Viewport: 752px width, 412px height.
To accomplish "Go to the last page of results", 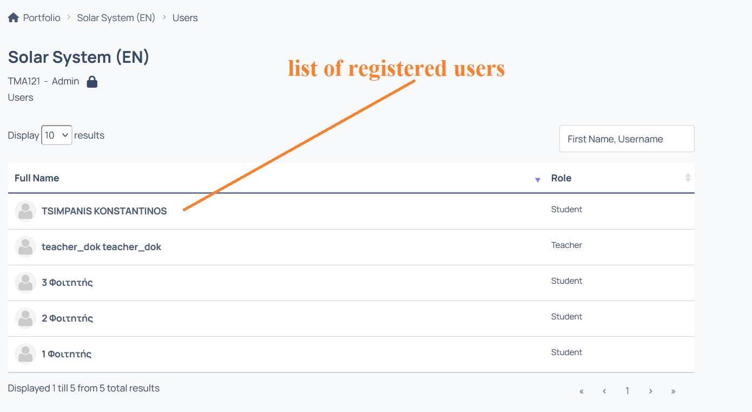I will click(673, 391).
